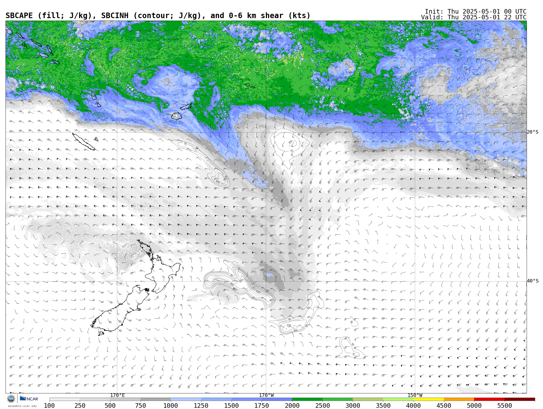The height and width of the screenshot is (409, 543).
Task: Click the colorbar tick label 750
Action: coord(141,406)
